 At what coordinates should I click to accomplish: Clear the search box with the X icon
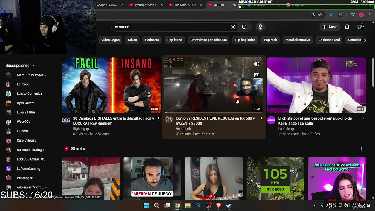[233, 27]
